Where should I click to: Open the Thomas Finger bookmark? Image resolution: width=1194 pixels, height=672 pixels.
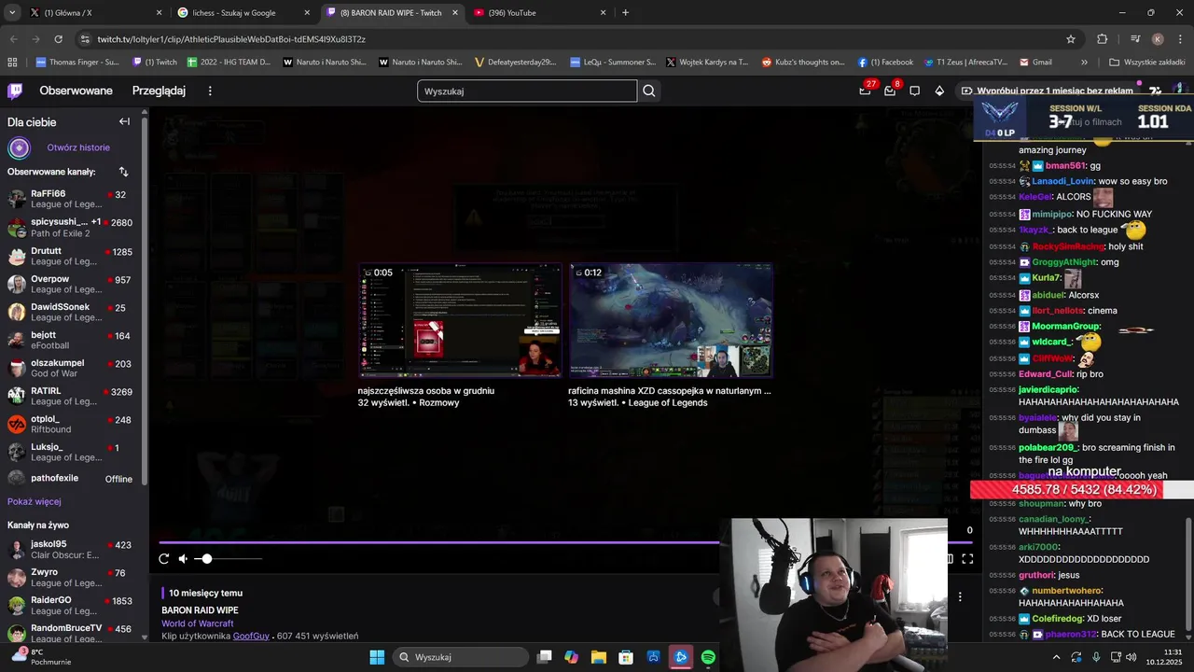point(77,63)
